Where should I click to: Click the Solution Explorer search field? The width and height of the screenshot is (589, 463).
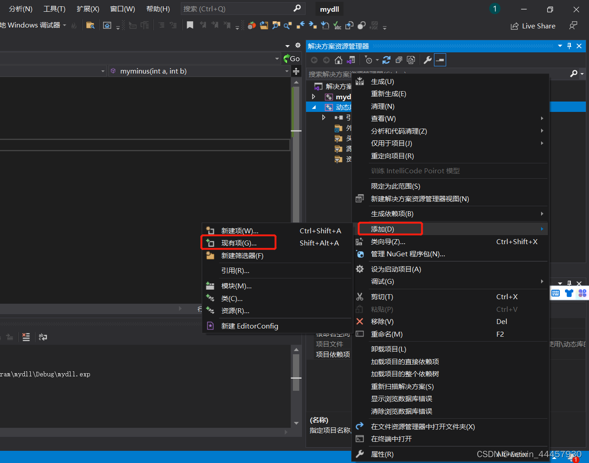click(x=438, y=74)
